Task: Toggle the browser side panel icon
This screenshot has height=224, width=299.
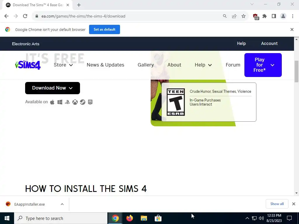Action: coord(274,16)
